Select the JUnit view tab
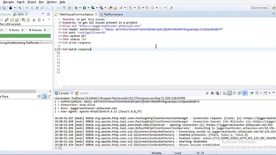 [x=20, y=14]
